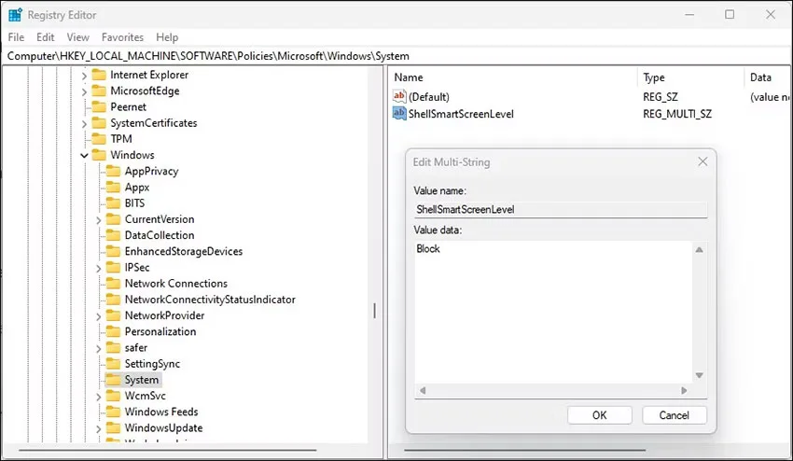Click the open System folder icon

(x=113, y=380)
